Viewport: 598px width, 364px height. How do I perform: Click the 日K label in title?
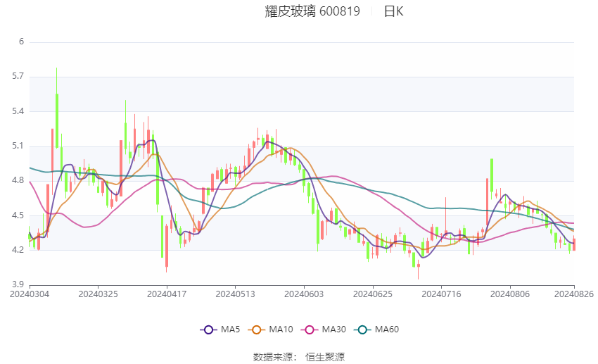coord(393,11)
